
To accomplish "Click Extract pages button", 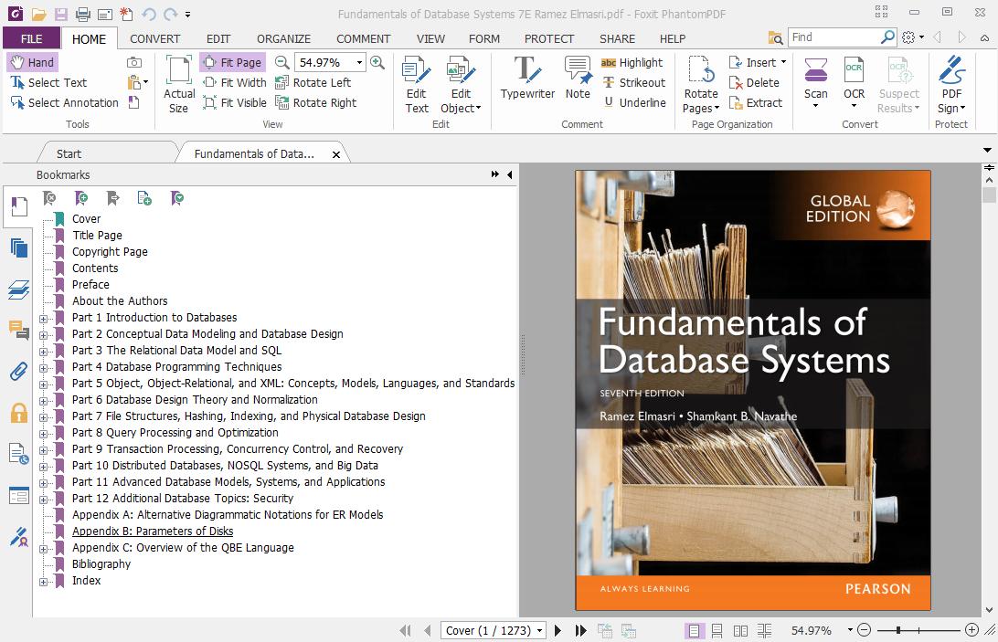I will click(x=756, y=102).
